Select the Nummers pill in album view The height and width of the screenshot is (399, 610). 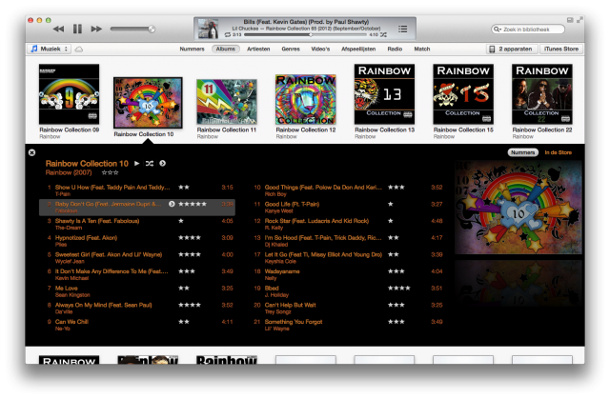point(523,152)
